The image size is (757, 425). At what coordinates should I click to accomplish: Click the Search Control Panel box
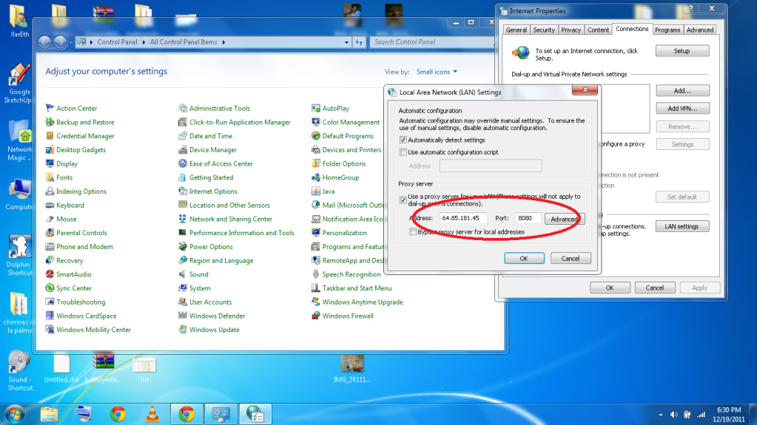[x=432, y=42]
